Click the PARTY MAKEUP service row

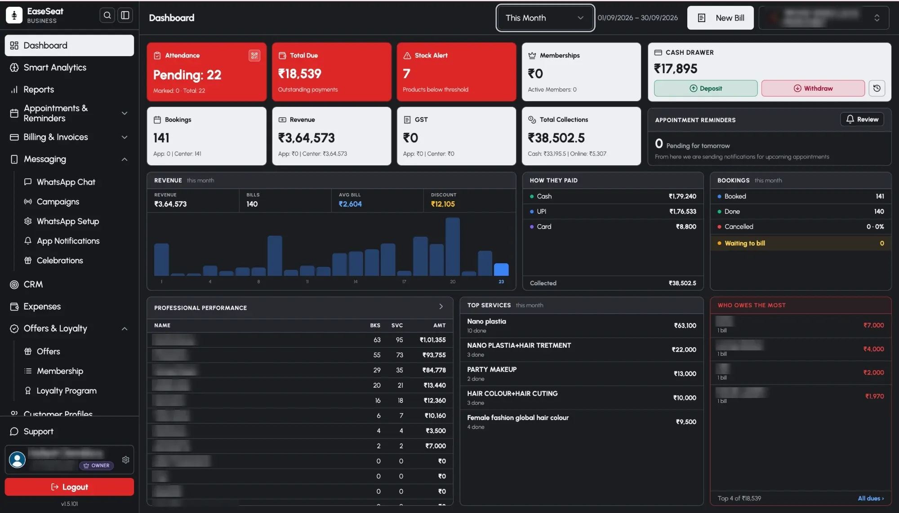[581, 374]
